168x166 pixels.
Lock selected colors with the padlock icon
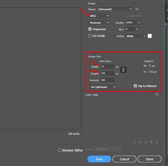[146, 142]
